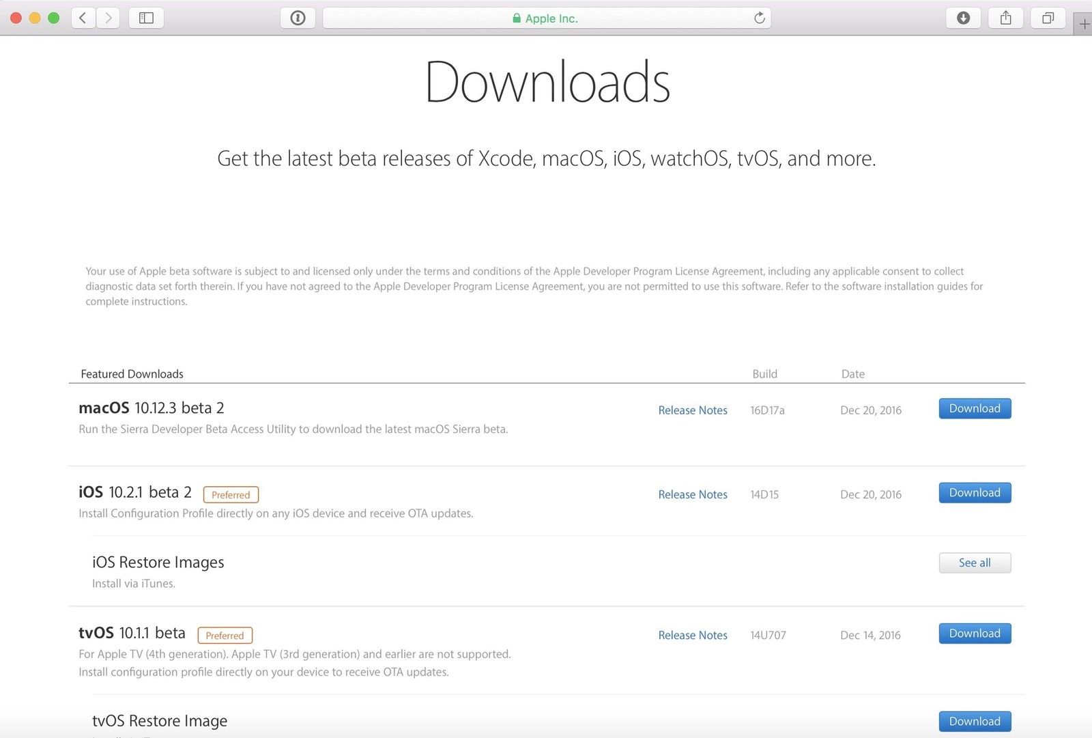Toggle the Safari sidebar button
Image resolution: width=1092 pixels, height=738 pixels.
point(146,18)
